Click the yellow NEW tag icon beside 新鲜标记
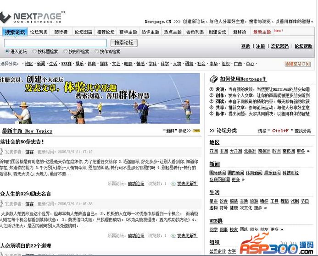 pos(196,131)
